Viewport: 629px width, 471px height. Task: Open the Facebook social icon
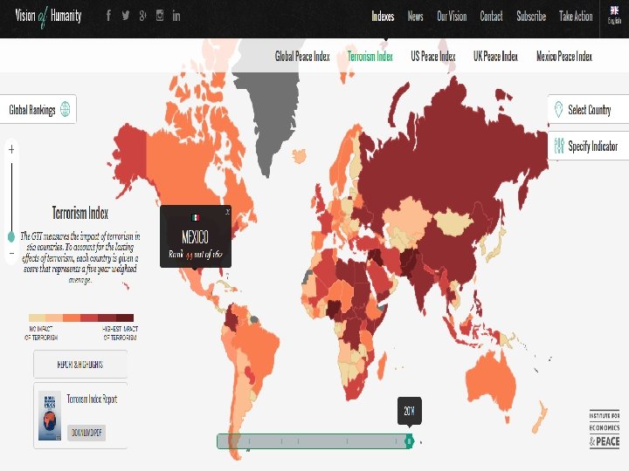[108, 16]
